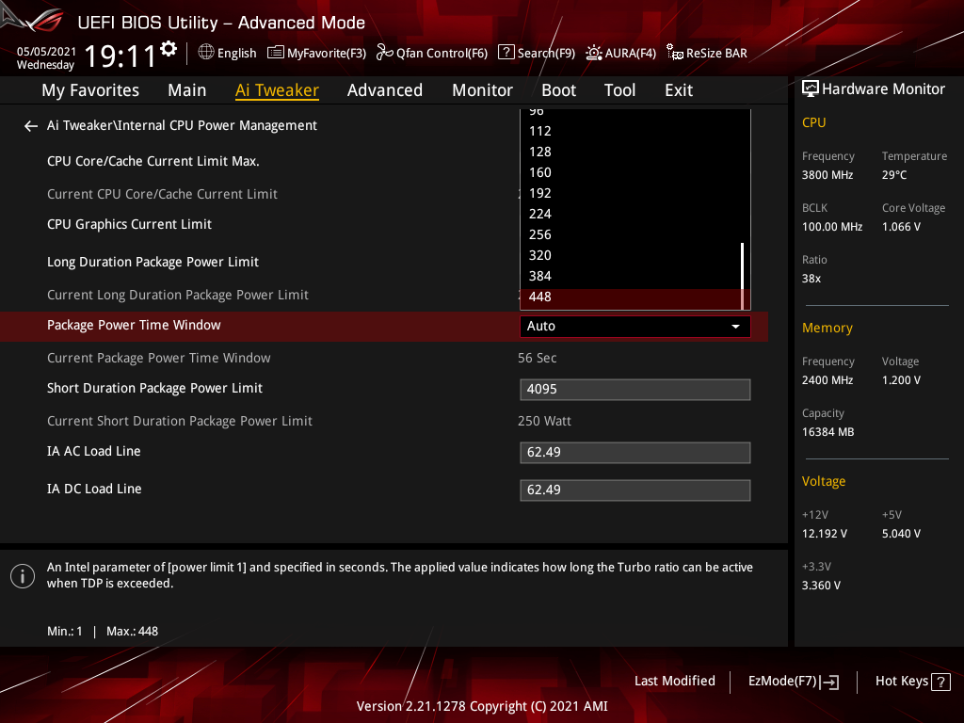The width and height of the screenshot is (964, 723).
Task: Edit the IA AC Load Line field
Action: pyautogui.click(x=635, y=453)
